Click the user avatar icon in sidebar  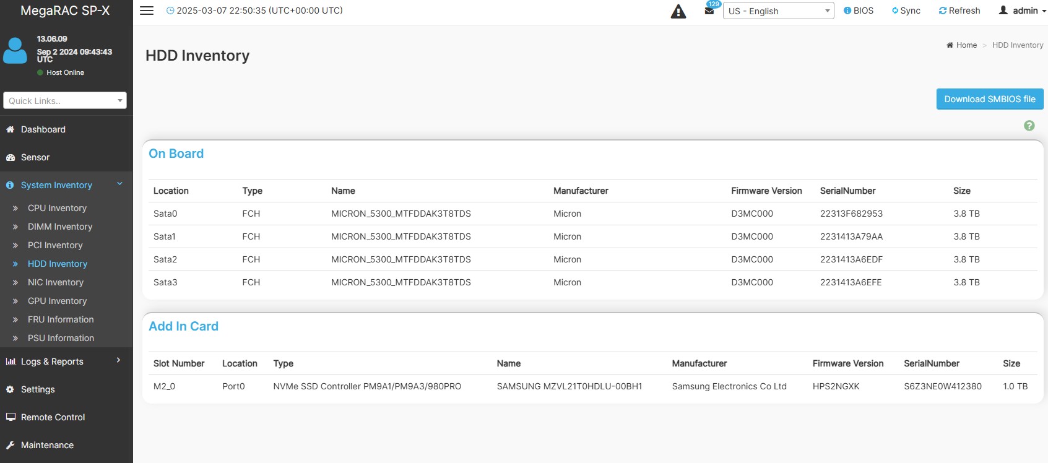15,51
